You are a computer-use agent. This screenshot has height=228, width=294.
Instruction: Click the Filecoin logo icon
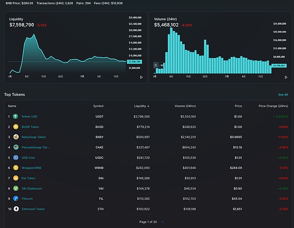[16, 199]
